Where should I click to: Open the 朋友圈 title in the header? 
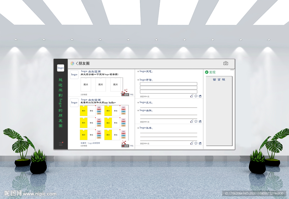[84, 63]
